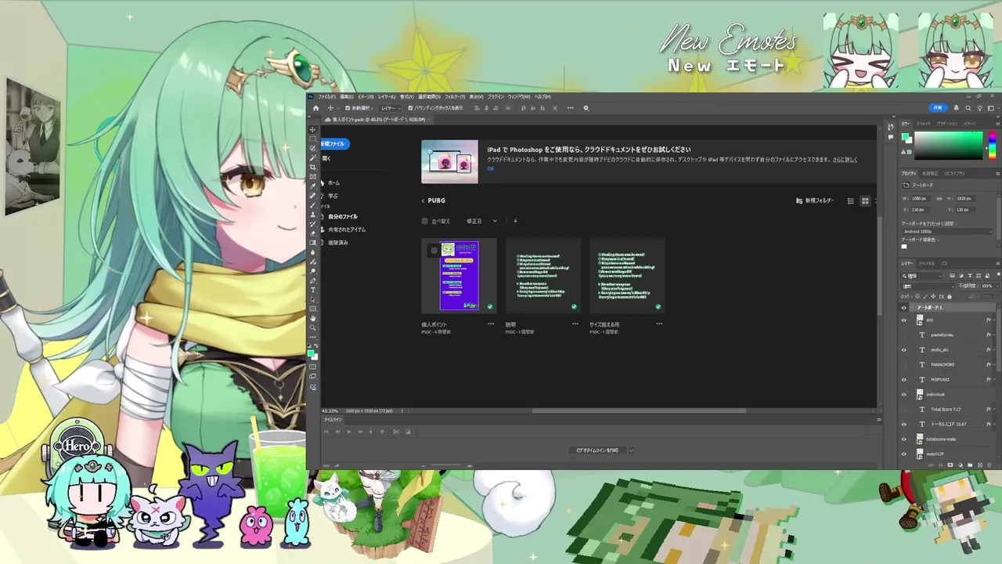Select the Rectangular Marquee tool
This screenshot has height=564, width=1002.
click(x=312, y=139)
